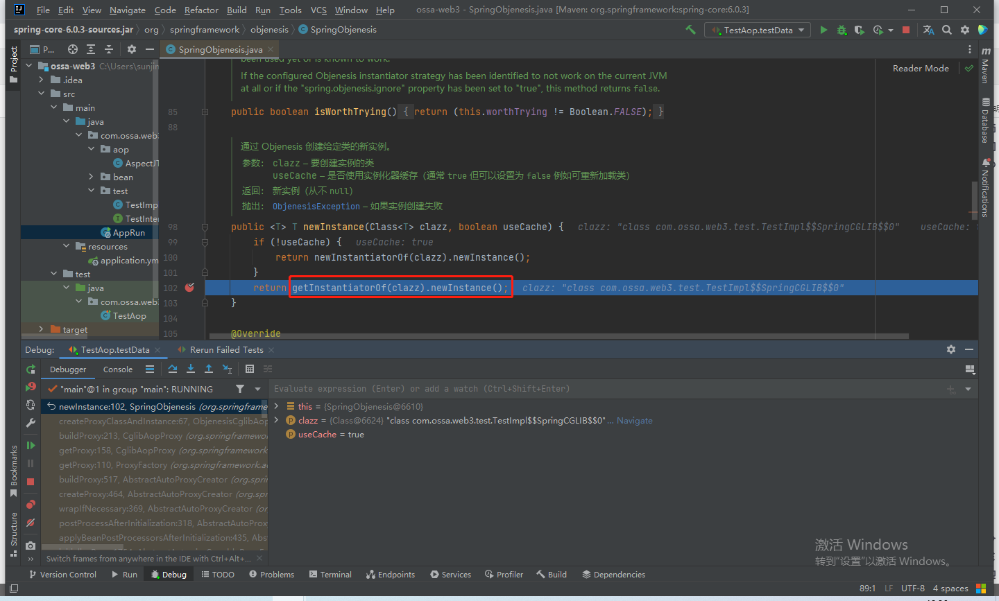
Task: Start debugging with the green bug icon
Action: [x=842, y=30]
